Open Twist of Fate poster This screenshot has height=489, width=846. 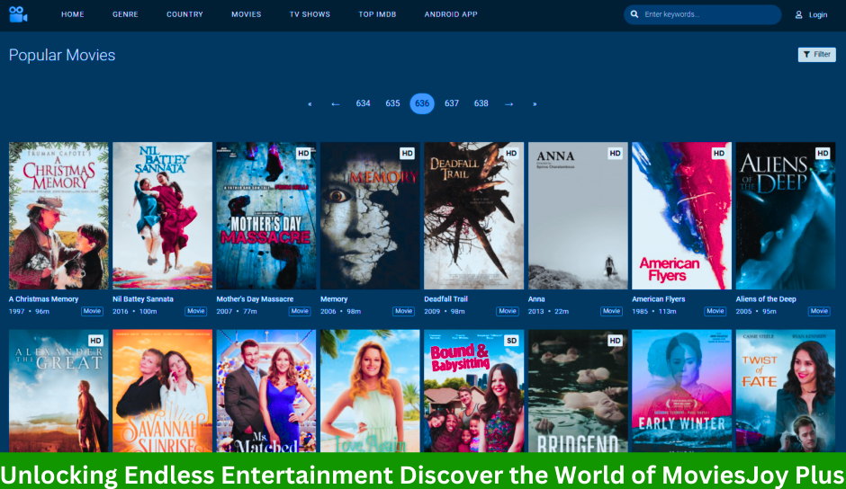786,391
